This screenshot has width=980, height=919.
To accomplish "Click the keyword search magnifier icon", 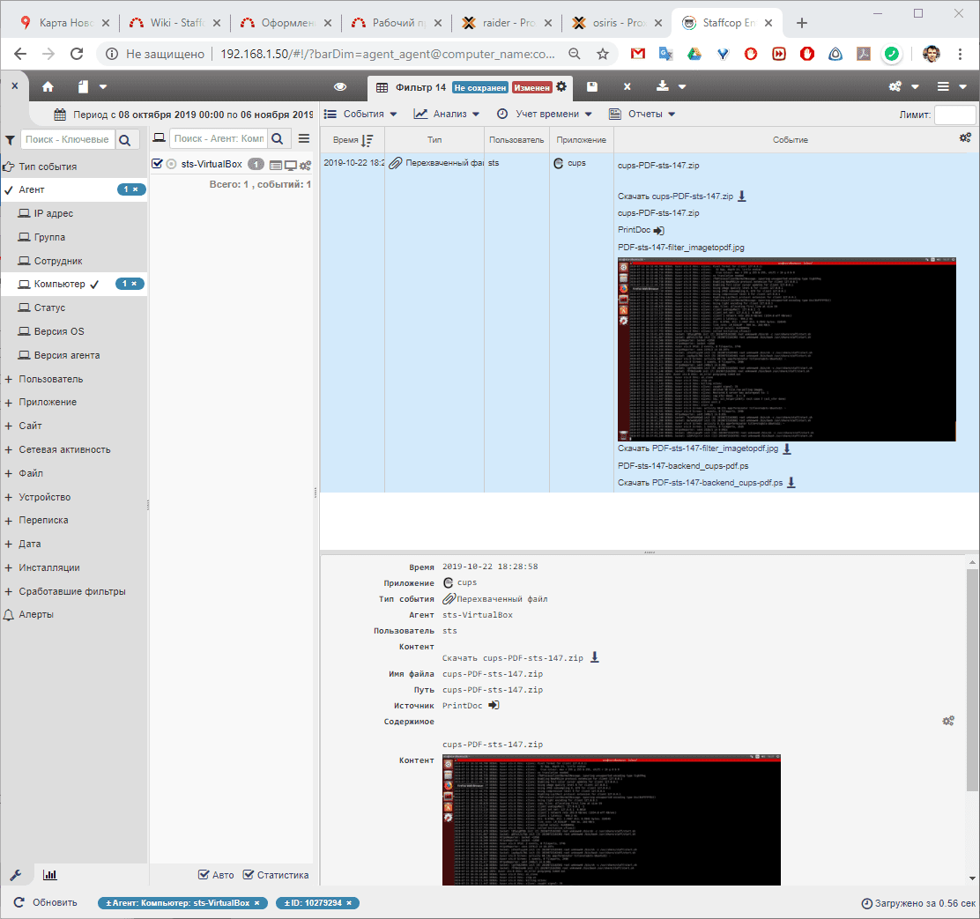I will (124, 139).
